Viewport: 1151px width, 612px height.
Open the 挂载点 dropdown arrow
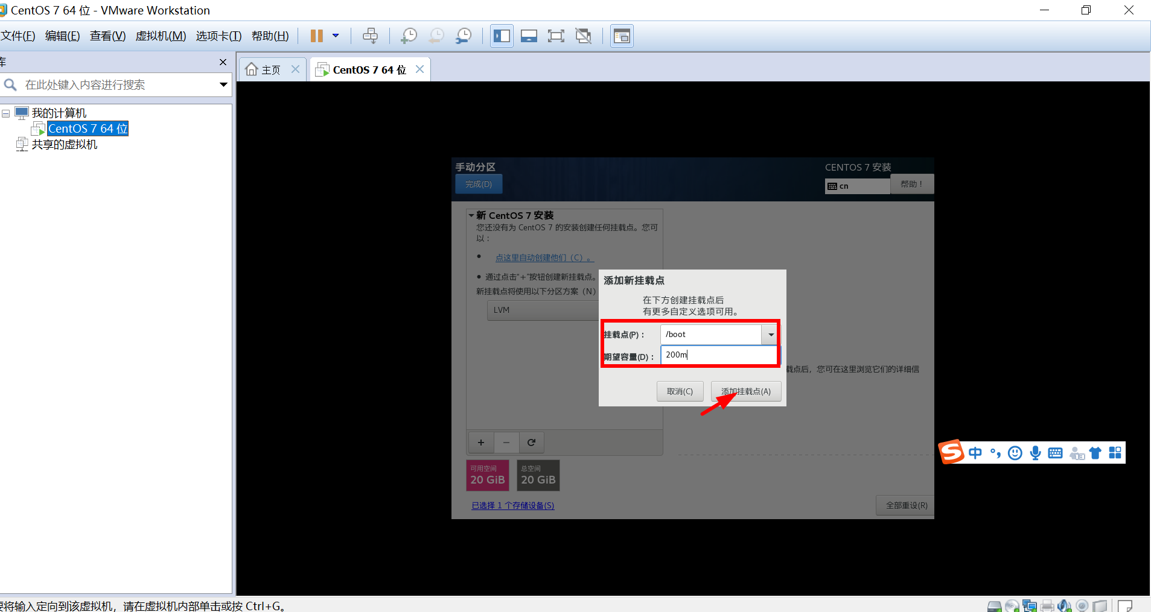[771, 335]
